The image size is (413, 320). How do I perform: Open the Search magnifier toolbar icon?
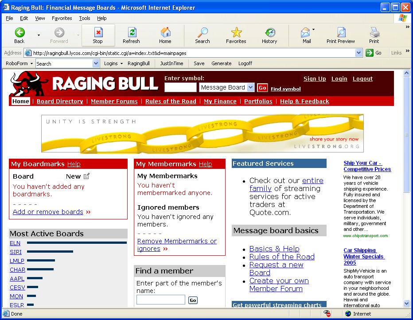pos(203,33)
